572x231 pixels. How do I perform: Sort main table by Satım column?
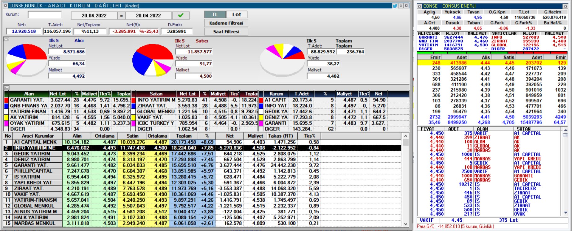pyautogui.click(x=132, y=136)
